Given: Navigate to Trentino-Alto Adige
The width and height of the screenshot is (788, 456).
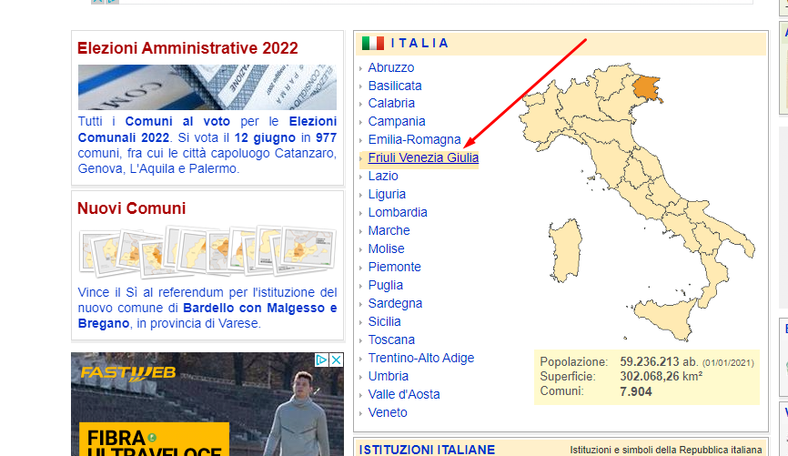Looking at the screenshot, I should coord(420,358).
